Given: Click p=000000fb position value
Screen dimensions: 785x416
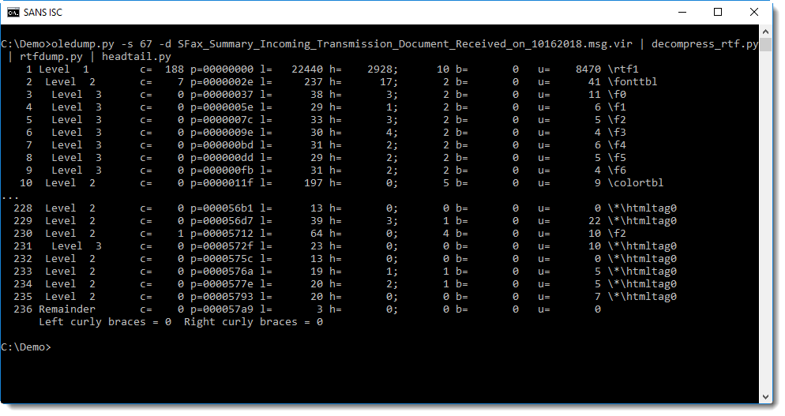Looking at the screenshot, I should pos(222,171).
